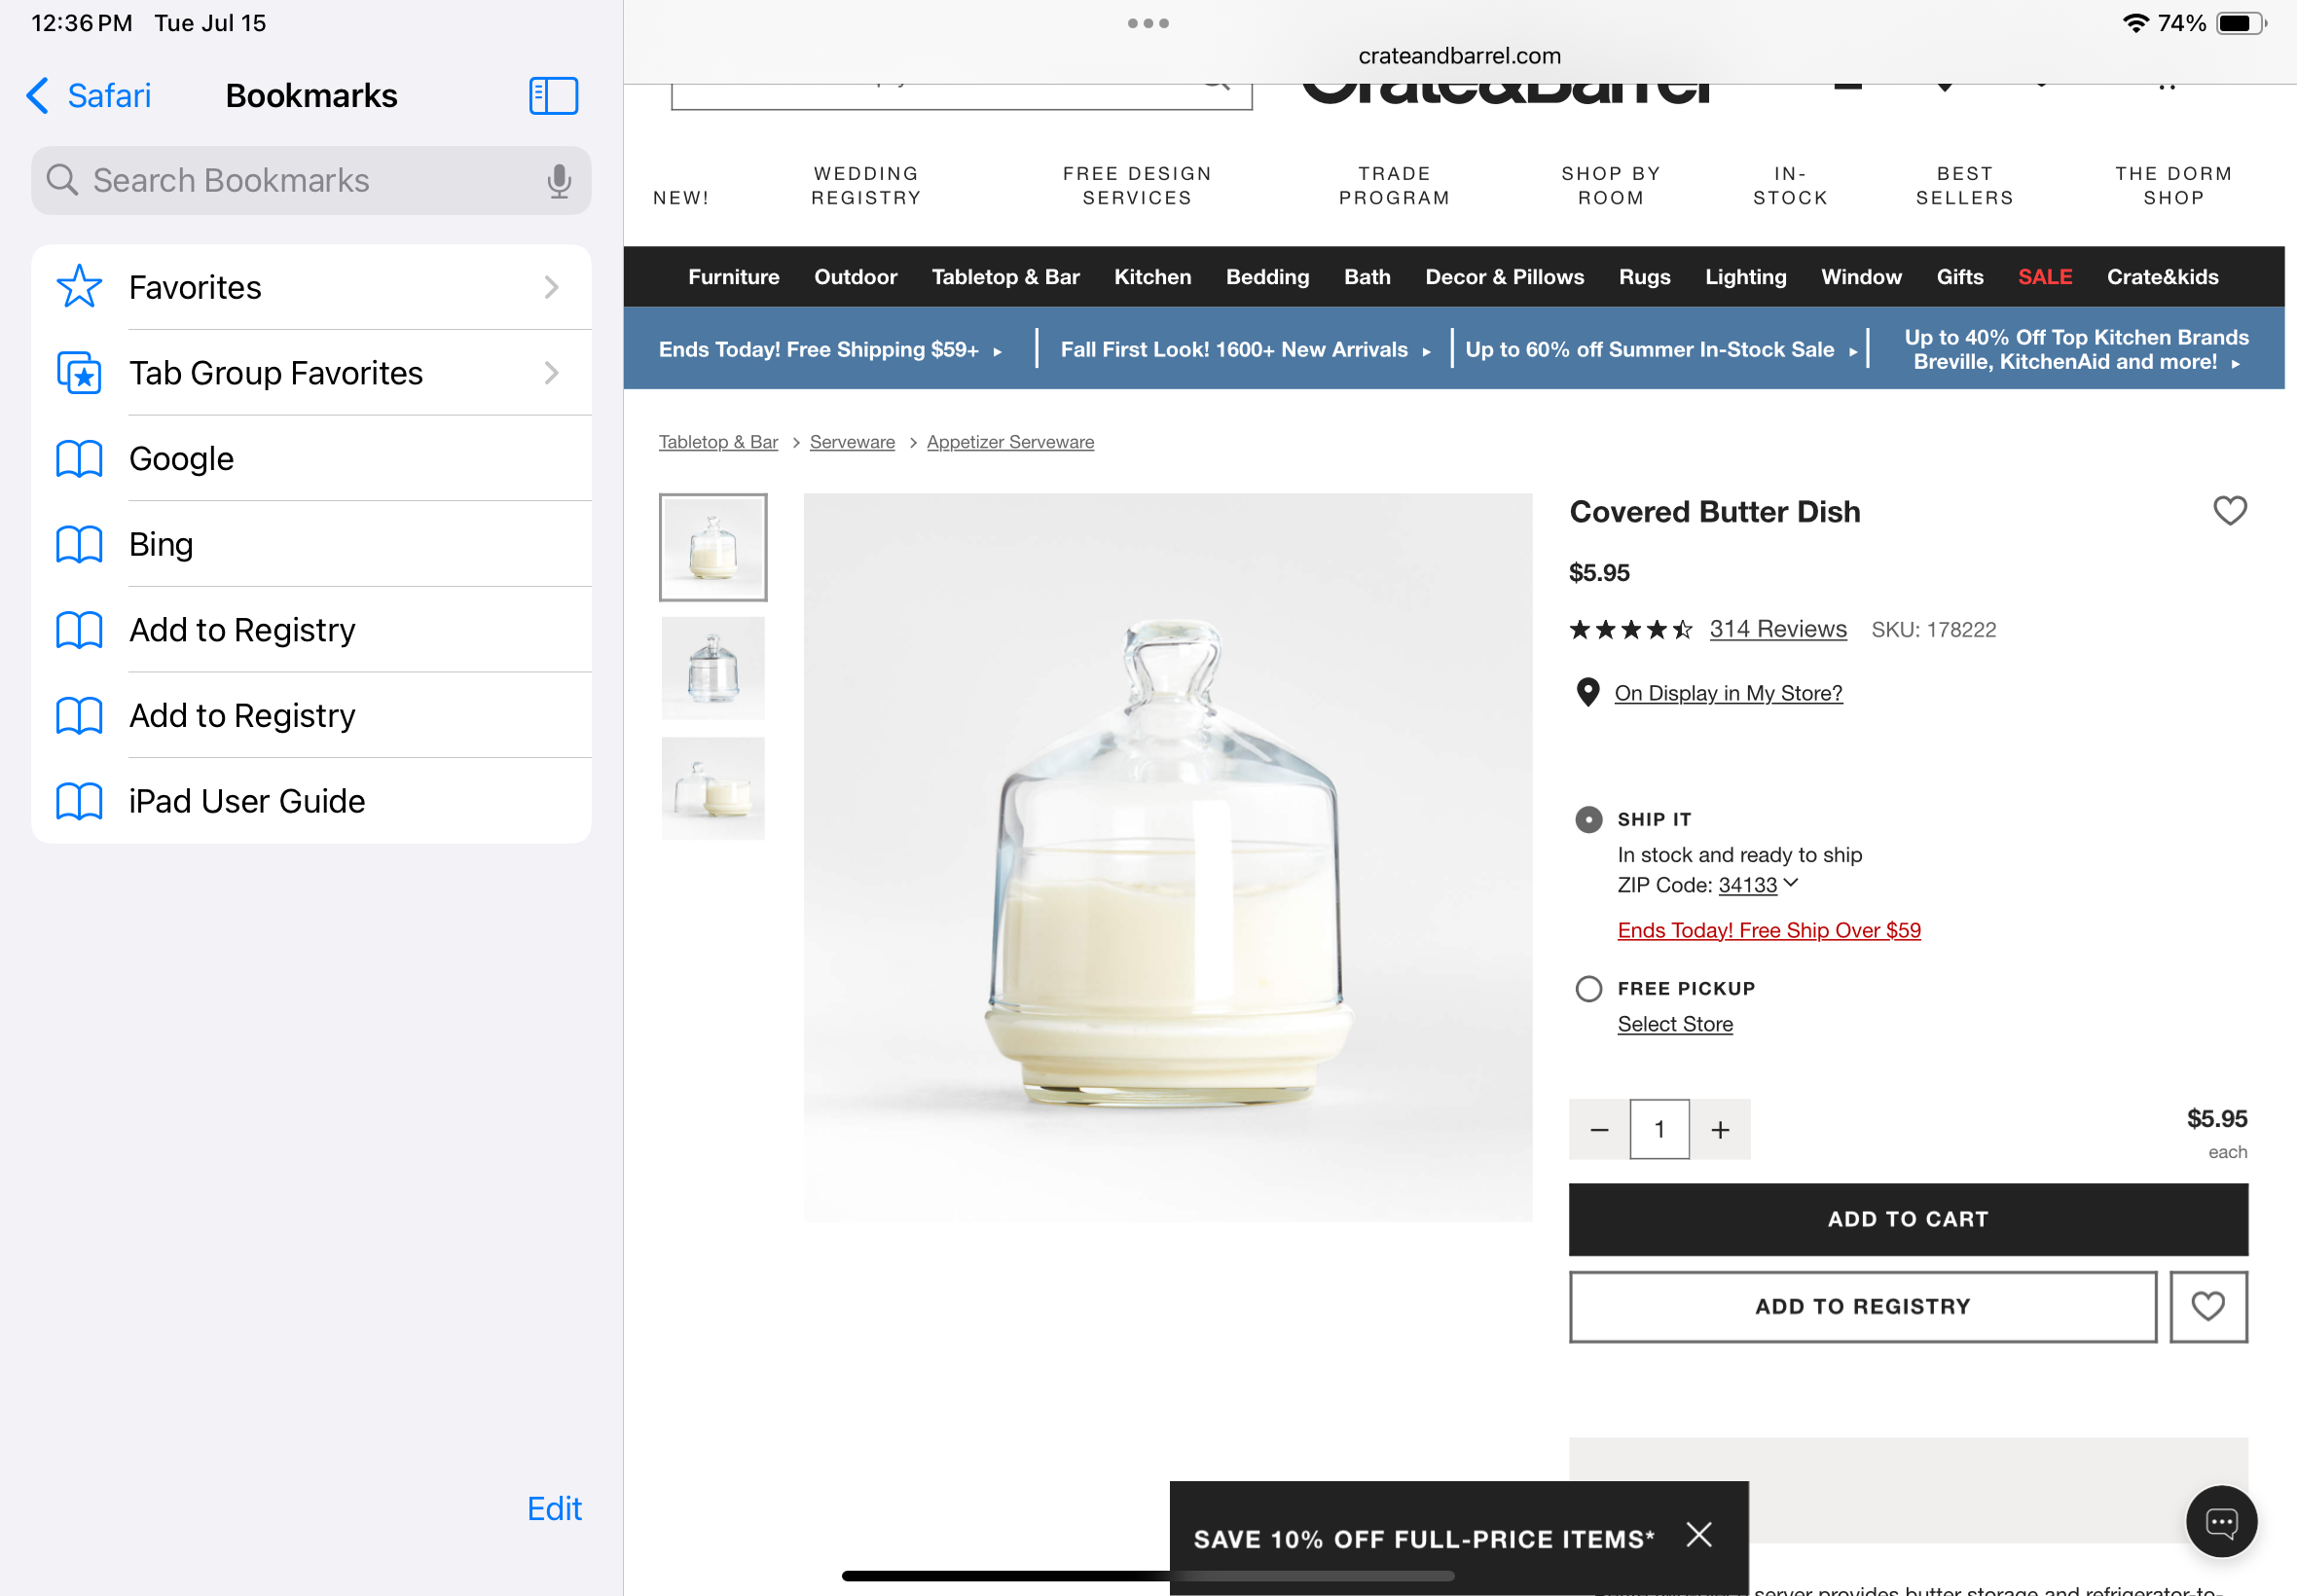Select the Ship It radio option
Viewport: 2297px width, 1596px height.
1588,820
